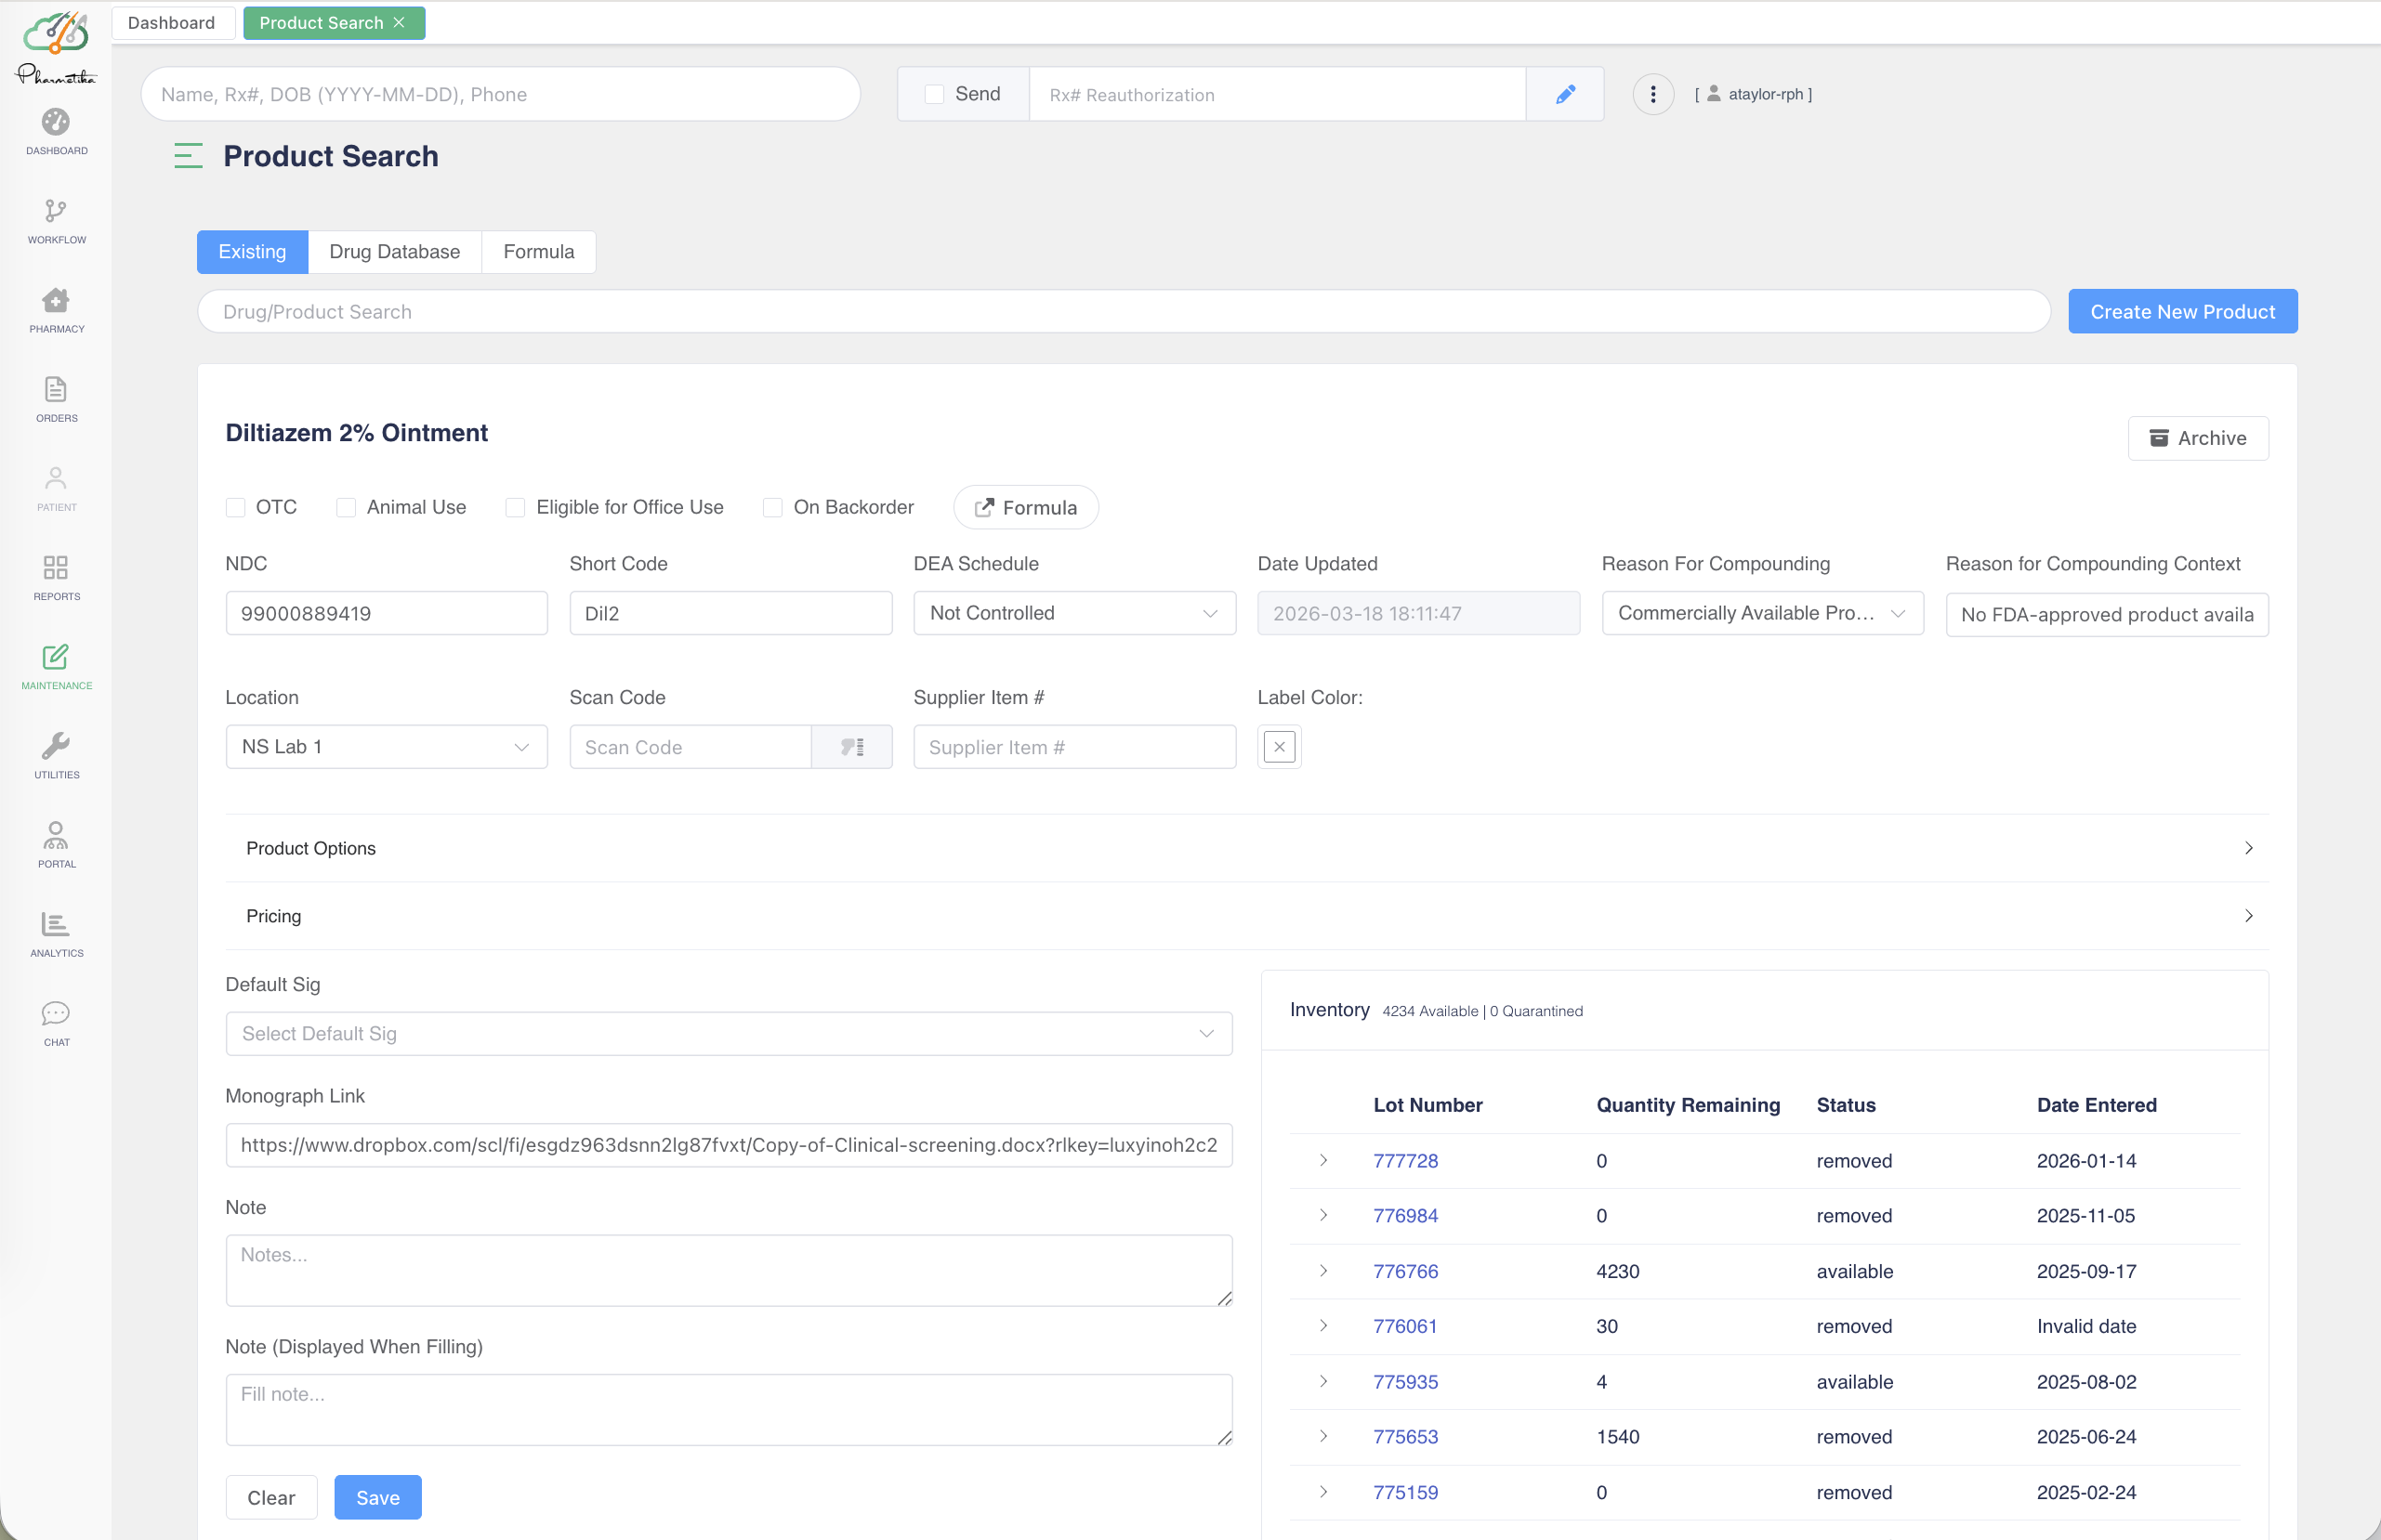Click the Quantity Remaining column header
The width and height of the screenshot is (2381, 1540).
[x=1688, y=1105]
